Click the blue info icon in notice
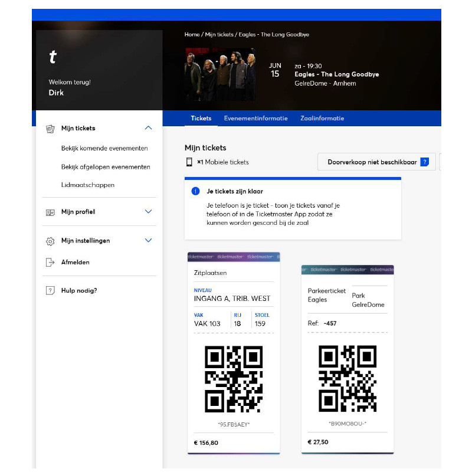 point(195,191)
